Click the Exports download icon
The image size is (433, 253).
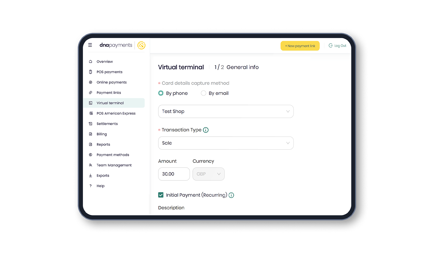click(x=91, y=175)
